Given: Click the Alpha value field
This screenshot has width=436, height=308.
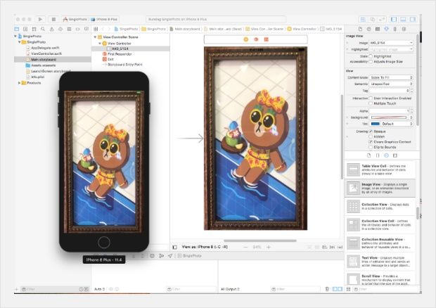Looking at the screenshot, I should coord(390,111).
